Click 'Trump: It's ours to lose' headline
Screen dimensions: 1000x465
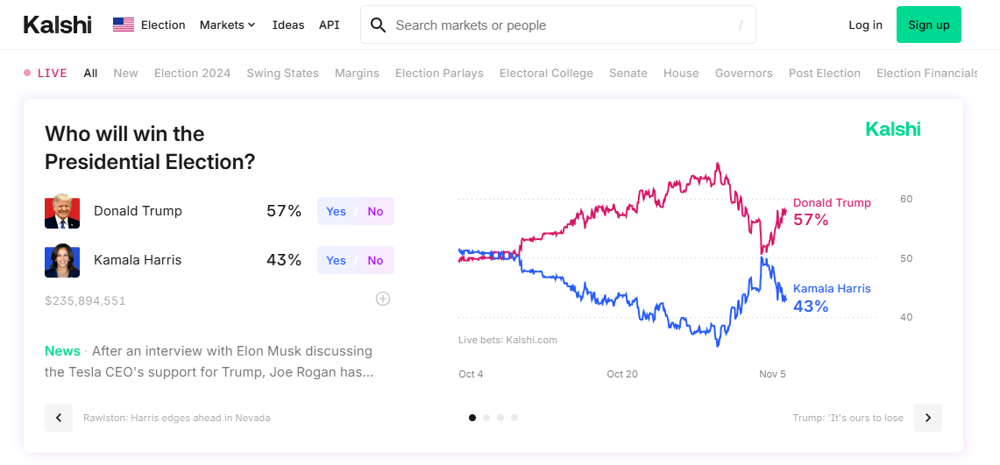(x=848, y=418)
